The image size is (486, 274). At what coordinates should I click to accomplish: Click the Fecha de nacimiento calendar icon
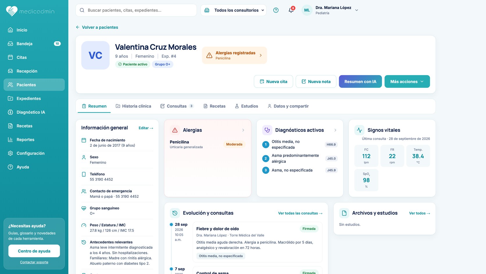84,140
